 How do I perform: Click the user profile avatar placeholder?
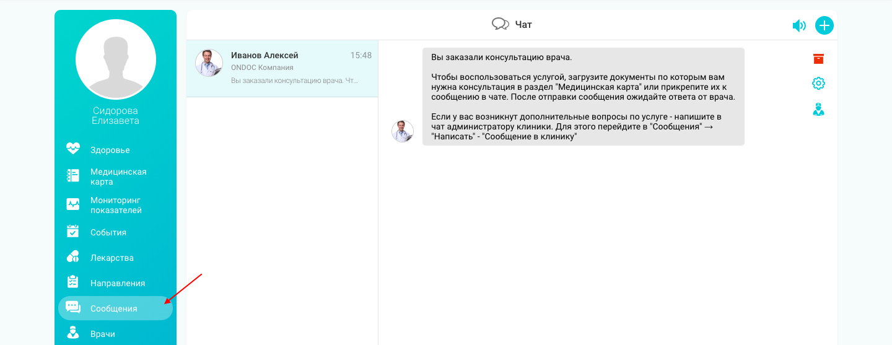116,59
